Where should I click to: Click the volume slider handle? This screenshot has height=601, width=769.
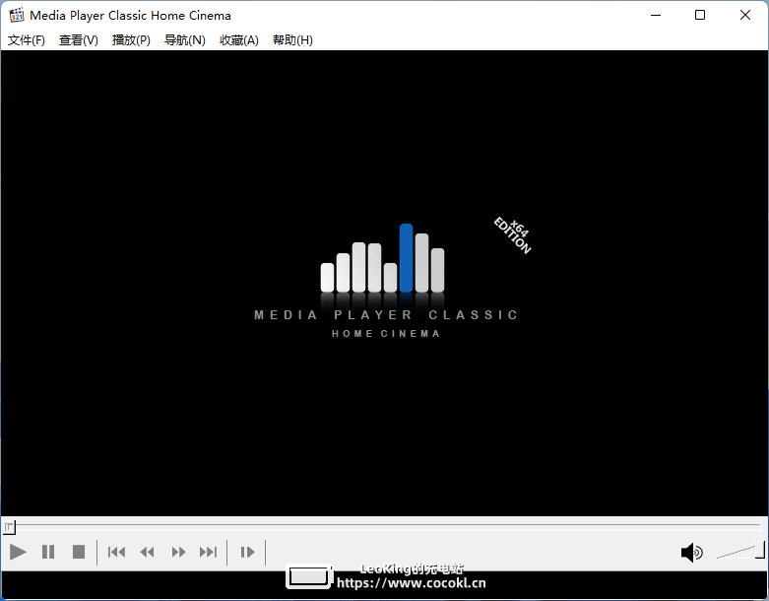760,550
